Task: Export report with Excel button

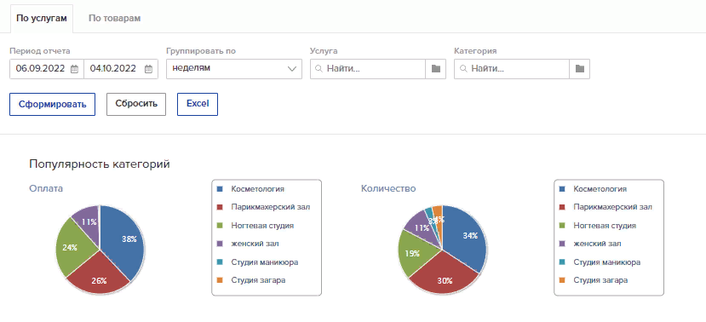Action: [x=198, y=104]
